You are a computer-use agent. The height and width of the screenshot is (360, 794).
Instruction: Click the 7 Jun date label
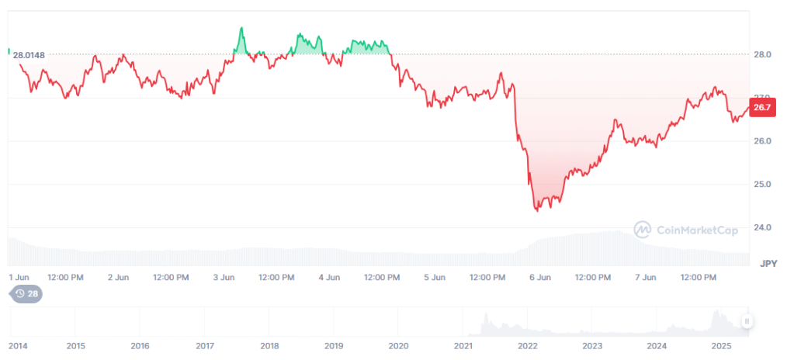click(646, 277)
